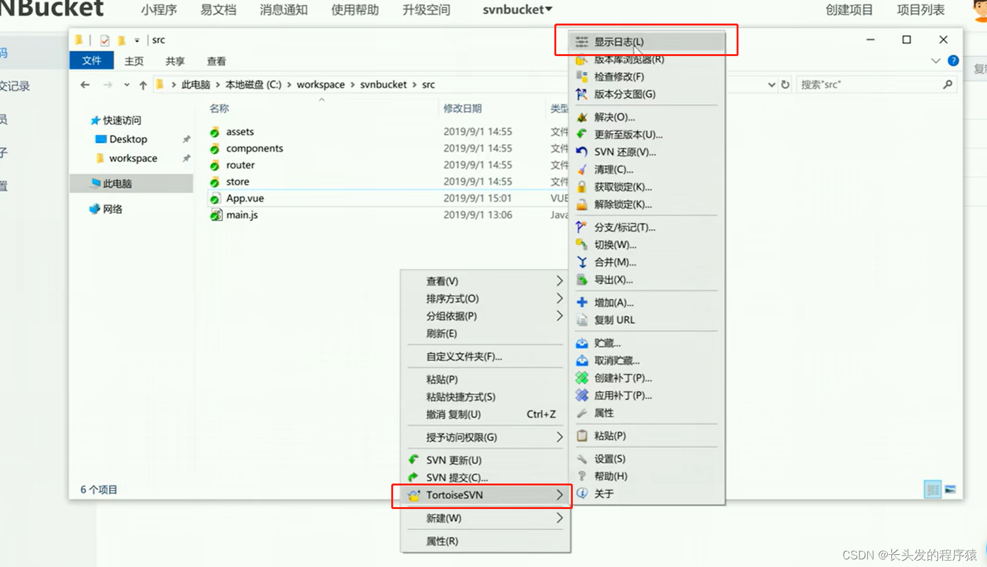Click the Repo-browser icon (版本库浏览器)
Viewport: 987px width, 567px height.
(x=582, y=60)
